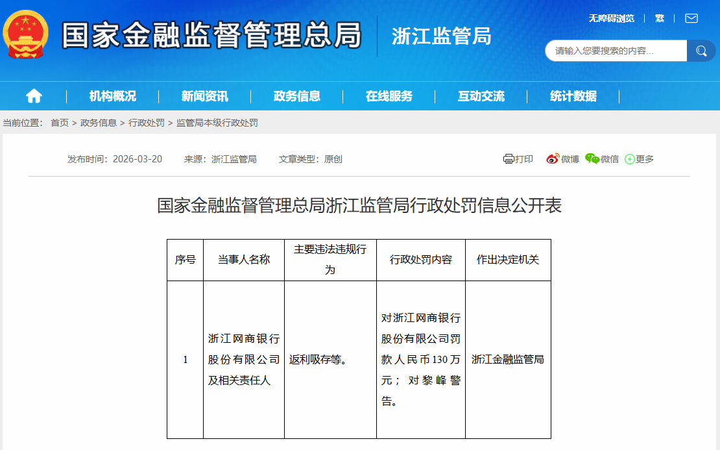Open the 机构概况 menu
Viewport: 720px width, 450px height.
pyautogui.click(x=113, y=96)
